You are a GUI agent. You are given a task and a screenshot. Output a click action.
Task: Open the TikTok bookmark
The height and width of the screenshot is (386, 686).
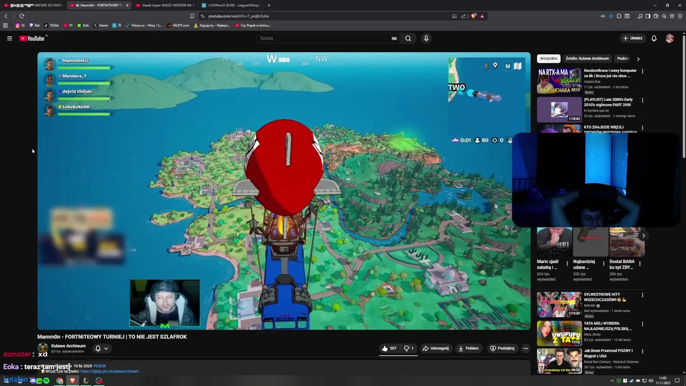51,25
